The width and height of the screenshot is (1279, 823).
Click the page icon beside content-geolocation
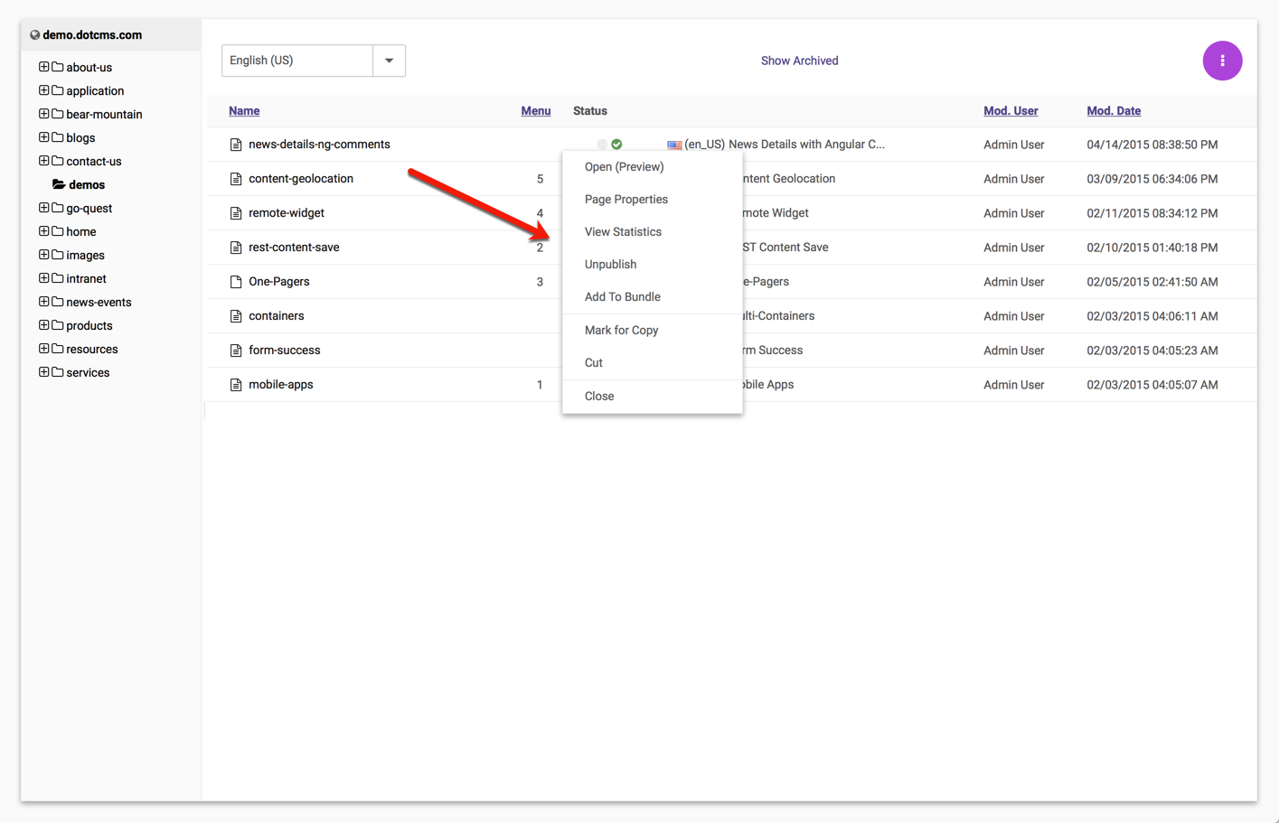(x=236, y=179)
